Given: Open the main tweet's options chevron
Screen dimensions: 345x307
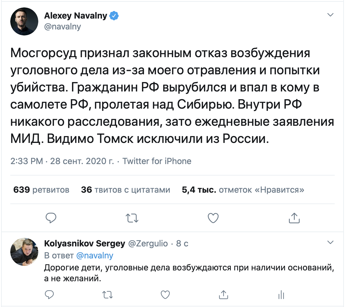Looking at the screenshot, I should (x=330, y=15).
